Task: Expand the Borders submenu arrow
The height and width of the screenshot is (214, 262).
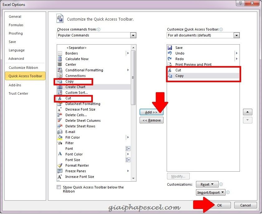Action: click(128, 53)
